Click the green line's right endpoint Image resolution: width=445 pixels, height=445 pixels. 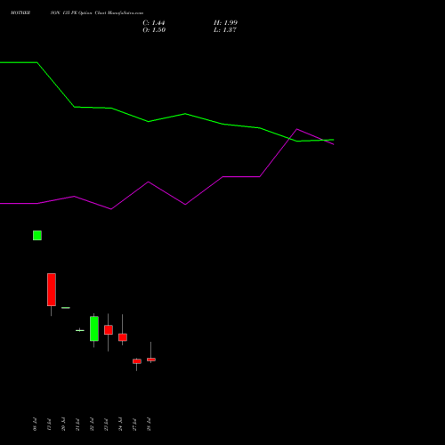[x=334, y=140]
